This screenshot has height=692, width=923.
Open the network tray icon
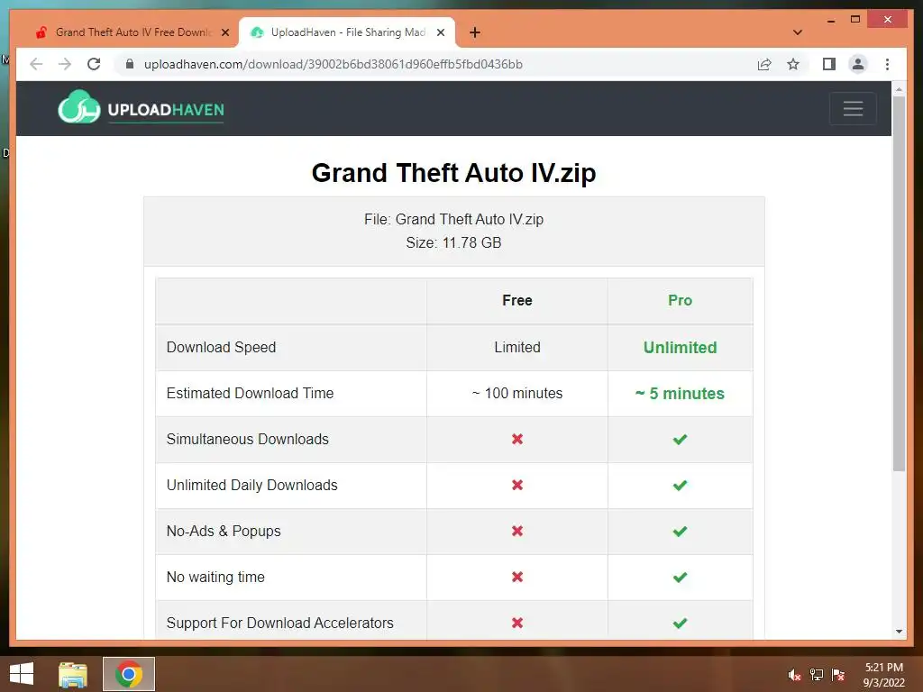[817, 674]
